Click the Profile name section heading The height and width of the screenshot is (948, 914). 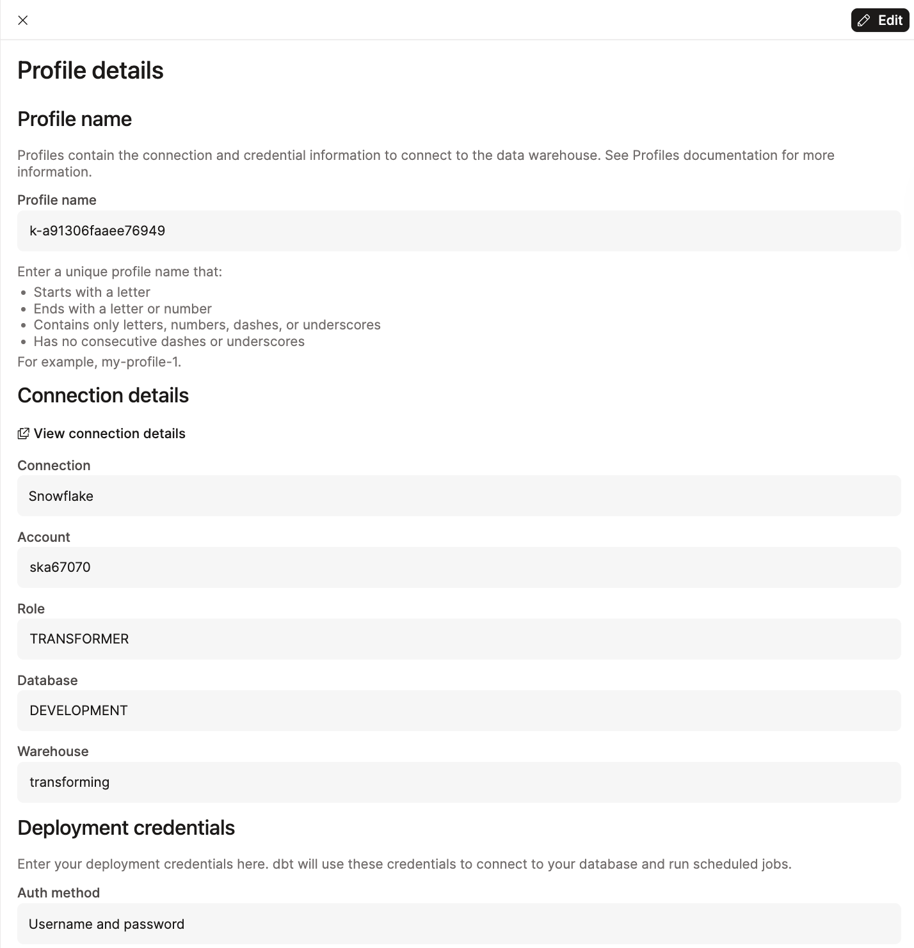(75, 119)
